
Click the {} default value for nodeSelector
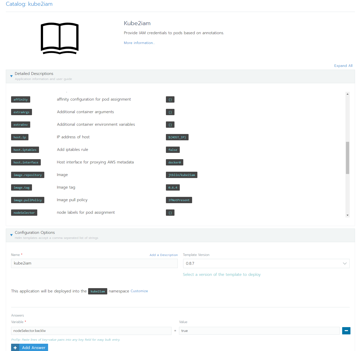tap(170, 213)
